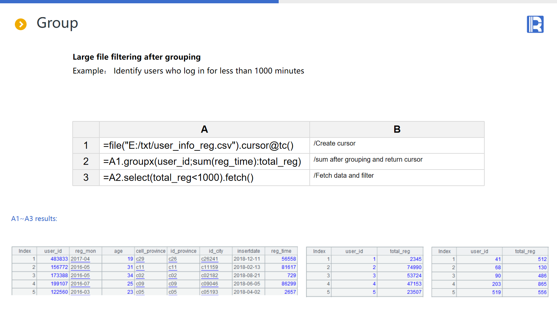Viewport: 557px width, 313px height.
Task: Click user_id value 483833 in first table
Action: pos(59,259)
